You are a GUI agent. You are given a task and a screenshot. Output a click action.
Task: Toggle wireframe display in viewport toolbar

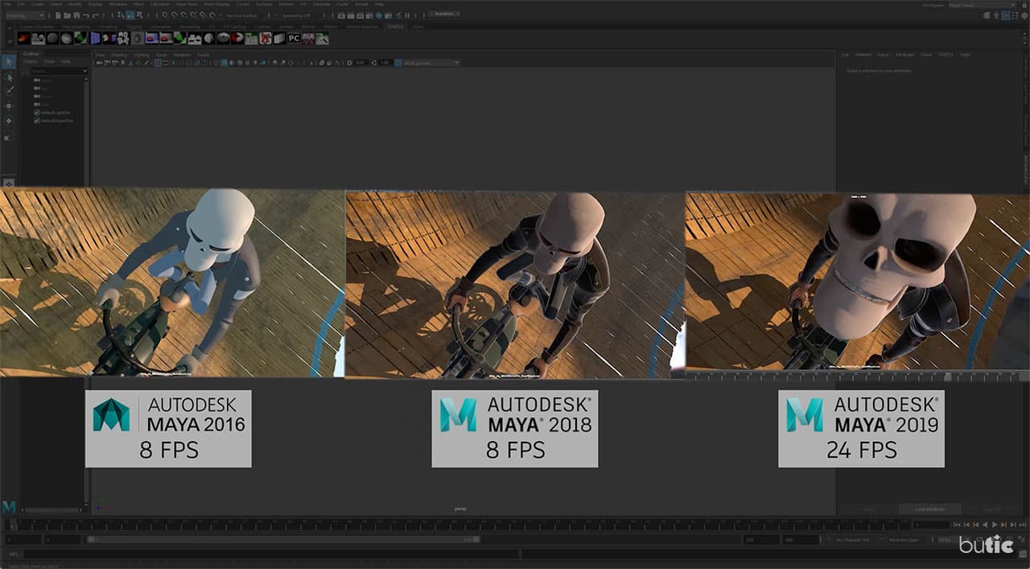[216, 62]
